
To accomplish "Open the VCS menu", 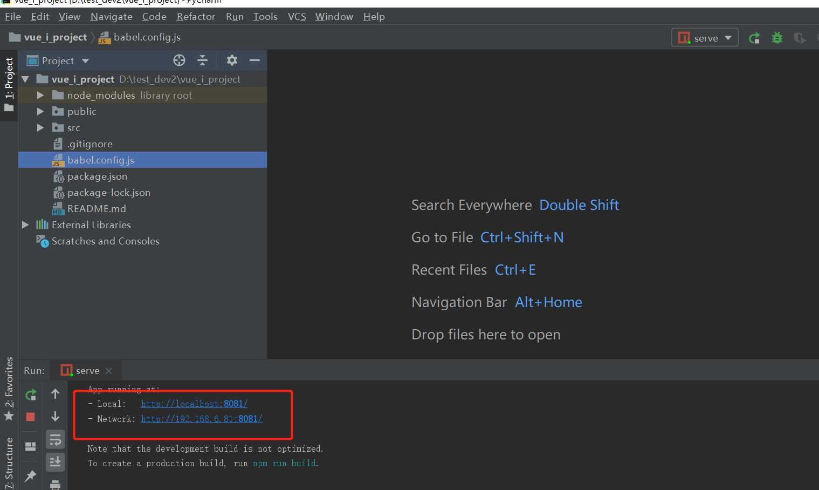I will (x=297, y=17).
